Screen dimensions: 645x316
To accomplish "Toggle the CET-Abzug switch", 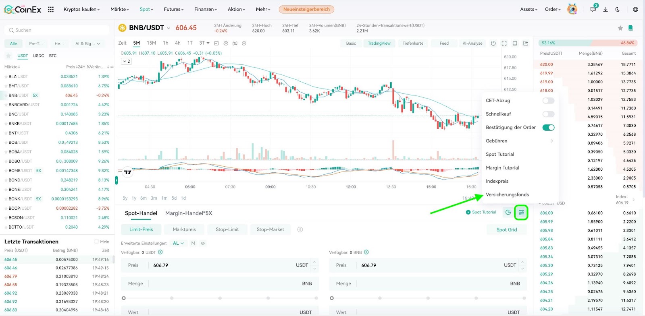I will pyautogui.click(x=548, y=101).
